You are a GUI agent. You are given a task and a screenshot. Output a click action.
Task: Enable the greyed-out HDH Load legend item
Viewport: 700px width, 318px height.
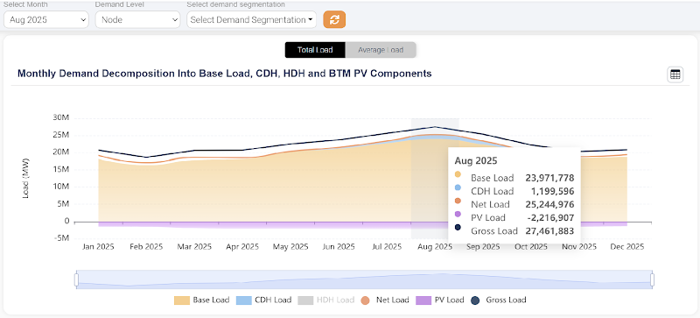pos(325,300)
